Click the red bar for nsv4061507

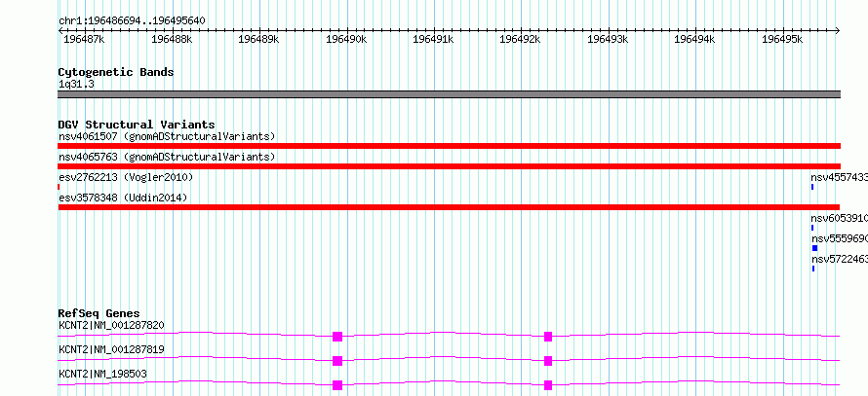449,146
